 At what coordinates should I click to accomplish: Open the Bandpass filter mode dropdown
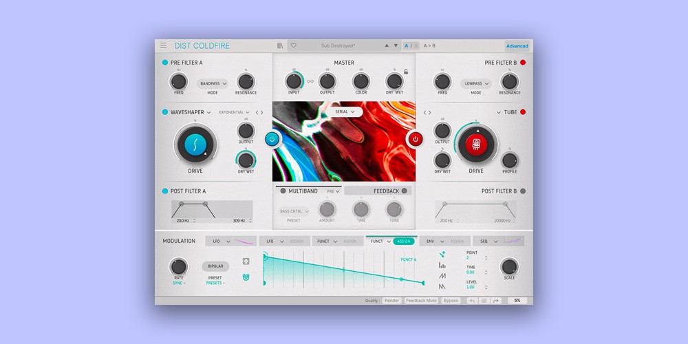(x=213, y=83)
